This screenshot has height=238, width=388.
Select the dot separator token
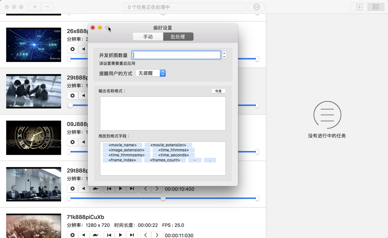click(210, 160)
